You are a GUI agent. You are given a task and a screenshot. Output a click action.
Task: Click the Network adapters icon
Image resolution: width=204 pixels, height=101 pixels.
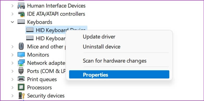coord(21,63)
